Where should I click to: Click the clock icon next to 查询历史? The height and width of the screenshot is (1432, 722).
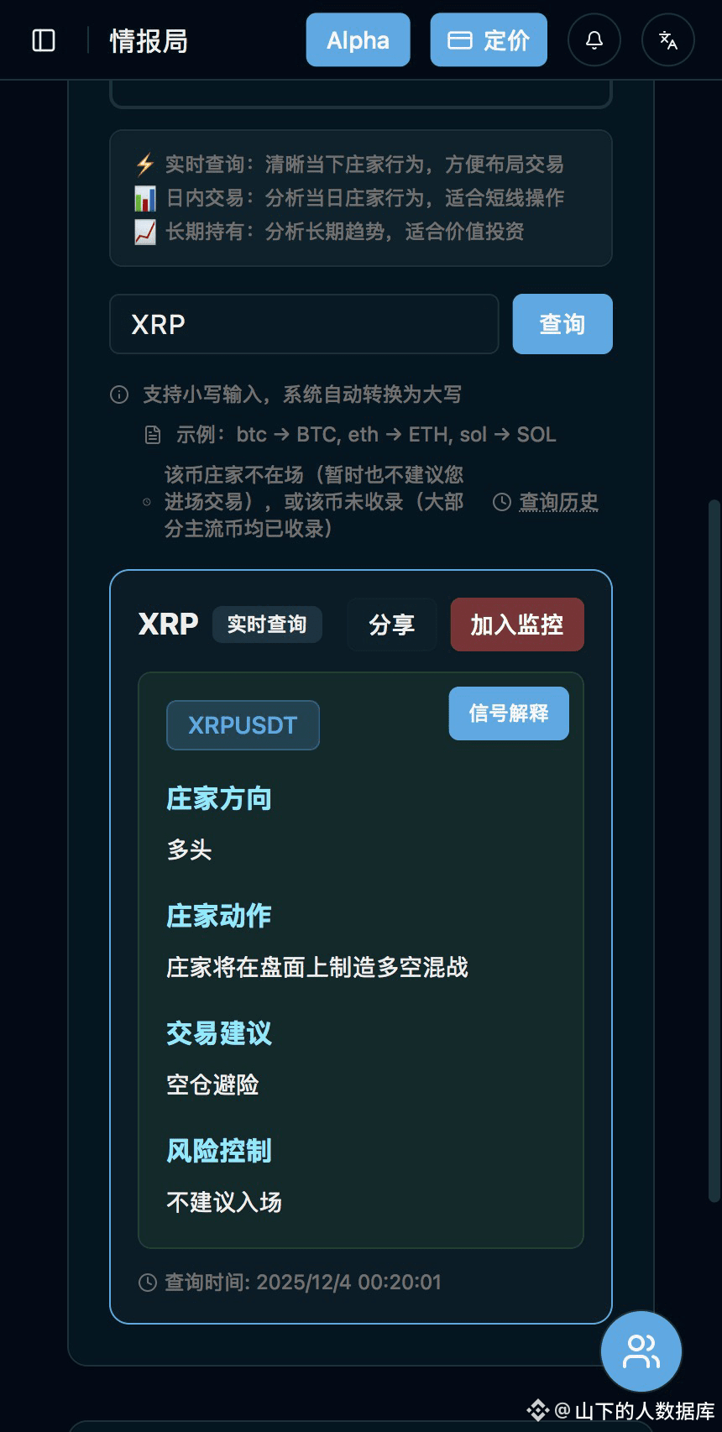501,502
